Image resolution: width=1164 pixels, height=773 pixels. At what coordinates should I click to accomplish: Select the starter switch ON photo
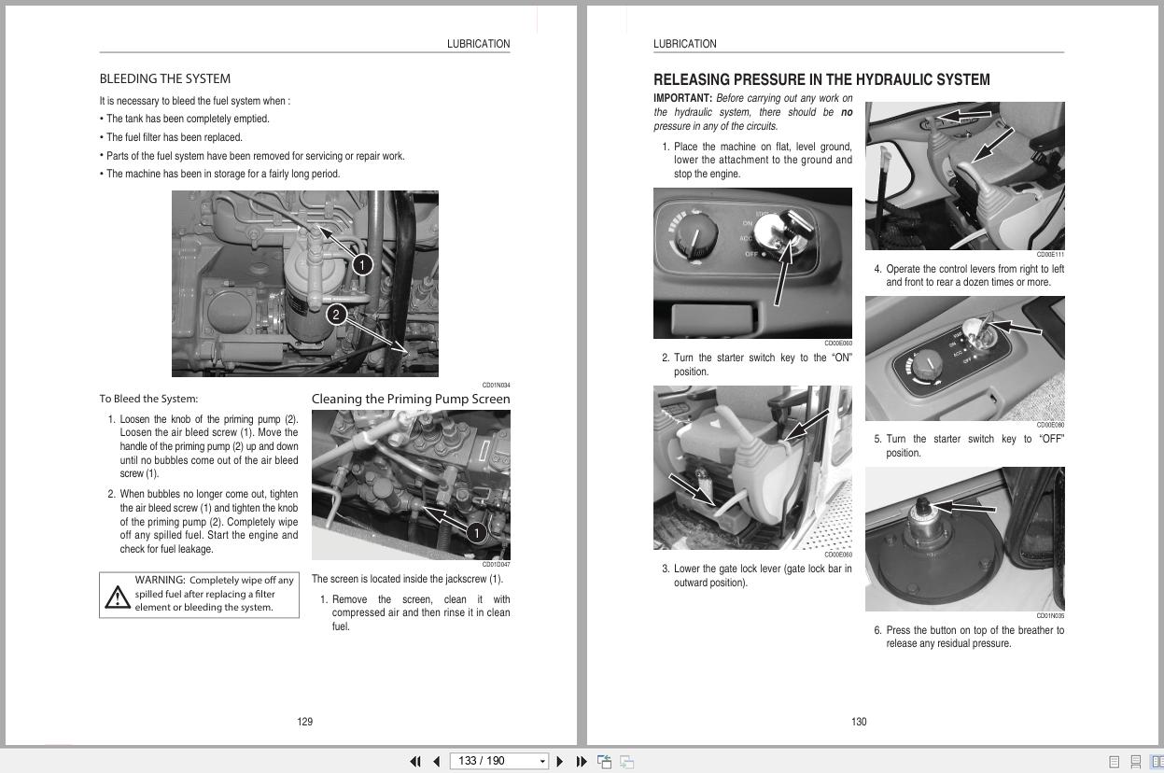click(752, 263)
